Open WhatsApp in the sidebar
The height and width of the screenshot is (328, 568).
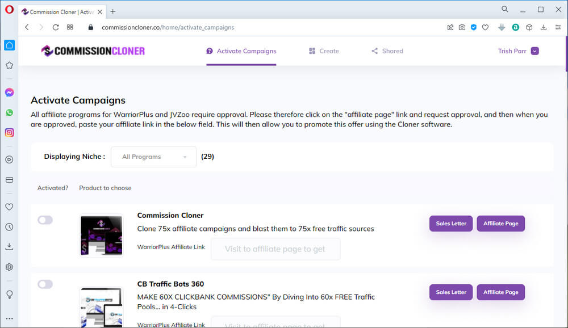pyautogui.click(x=10, y=112)
